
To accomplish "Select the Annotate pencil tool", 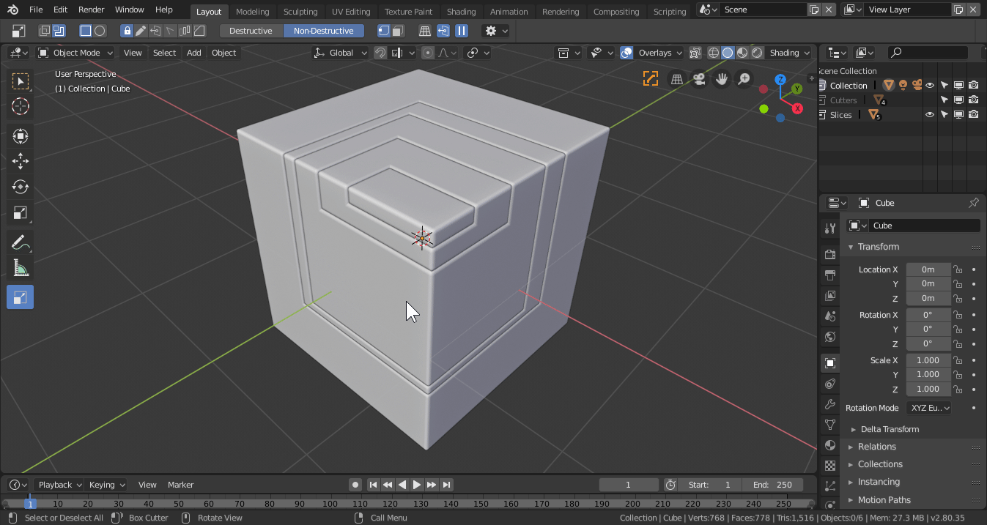I will 21,242.
